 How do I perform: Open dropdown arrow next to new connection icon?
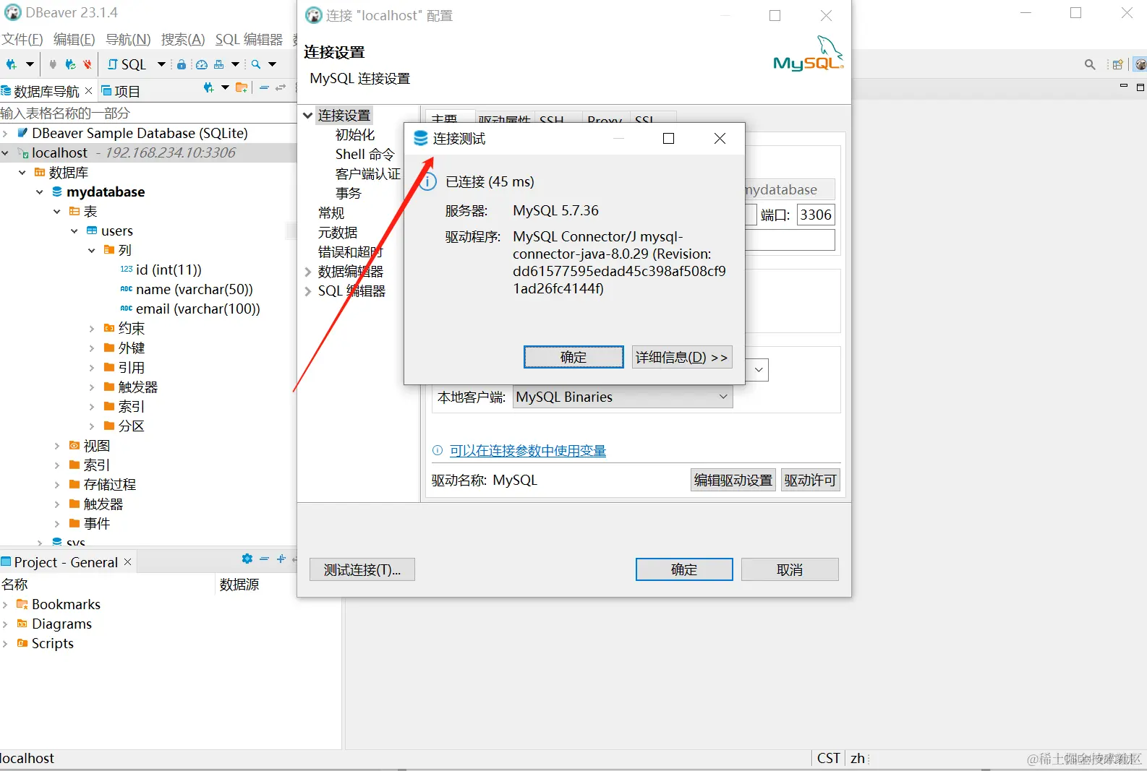click(x=30, y=64)
